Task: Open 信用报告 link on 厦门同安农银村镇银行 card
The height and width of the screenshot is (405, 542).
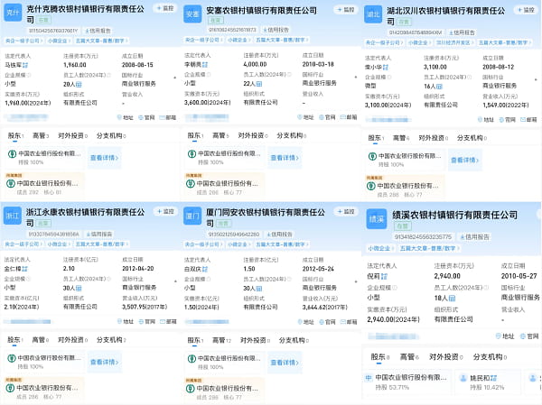Action: (279, 235)
